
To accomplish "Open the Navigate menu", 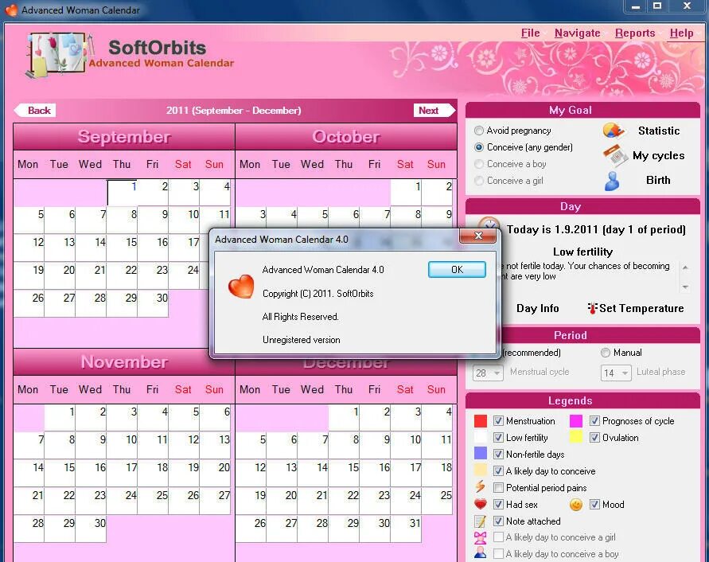I will (x=578, y=33).
